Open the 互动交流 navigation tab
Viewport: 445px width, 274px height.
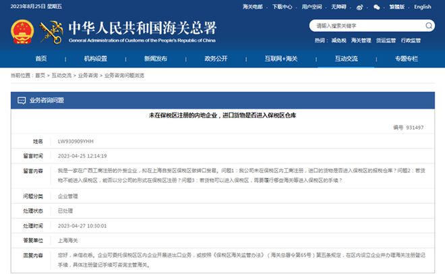pos(347,59)
